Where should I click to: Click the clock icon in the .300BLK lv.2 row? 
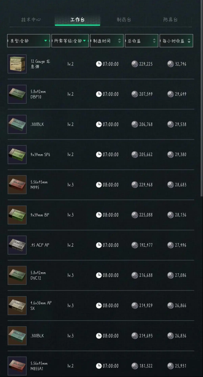click(x=99, y=124)
